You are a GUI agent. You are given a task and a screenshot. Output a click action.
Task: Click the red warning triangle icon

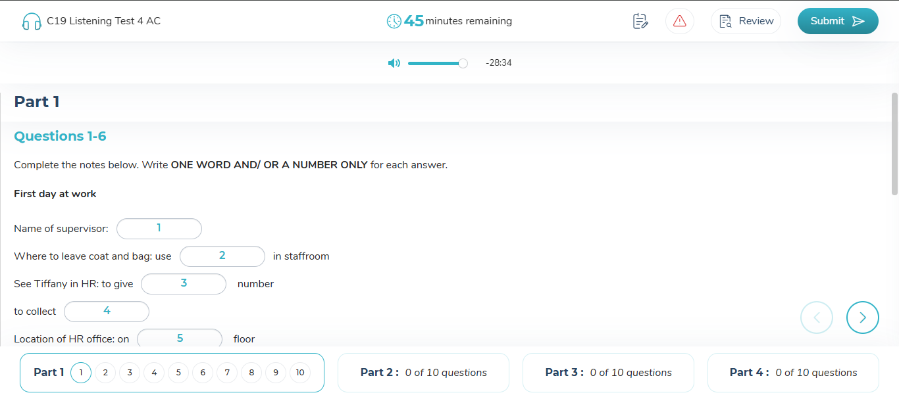point(679,21)
